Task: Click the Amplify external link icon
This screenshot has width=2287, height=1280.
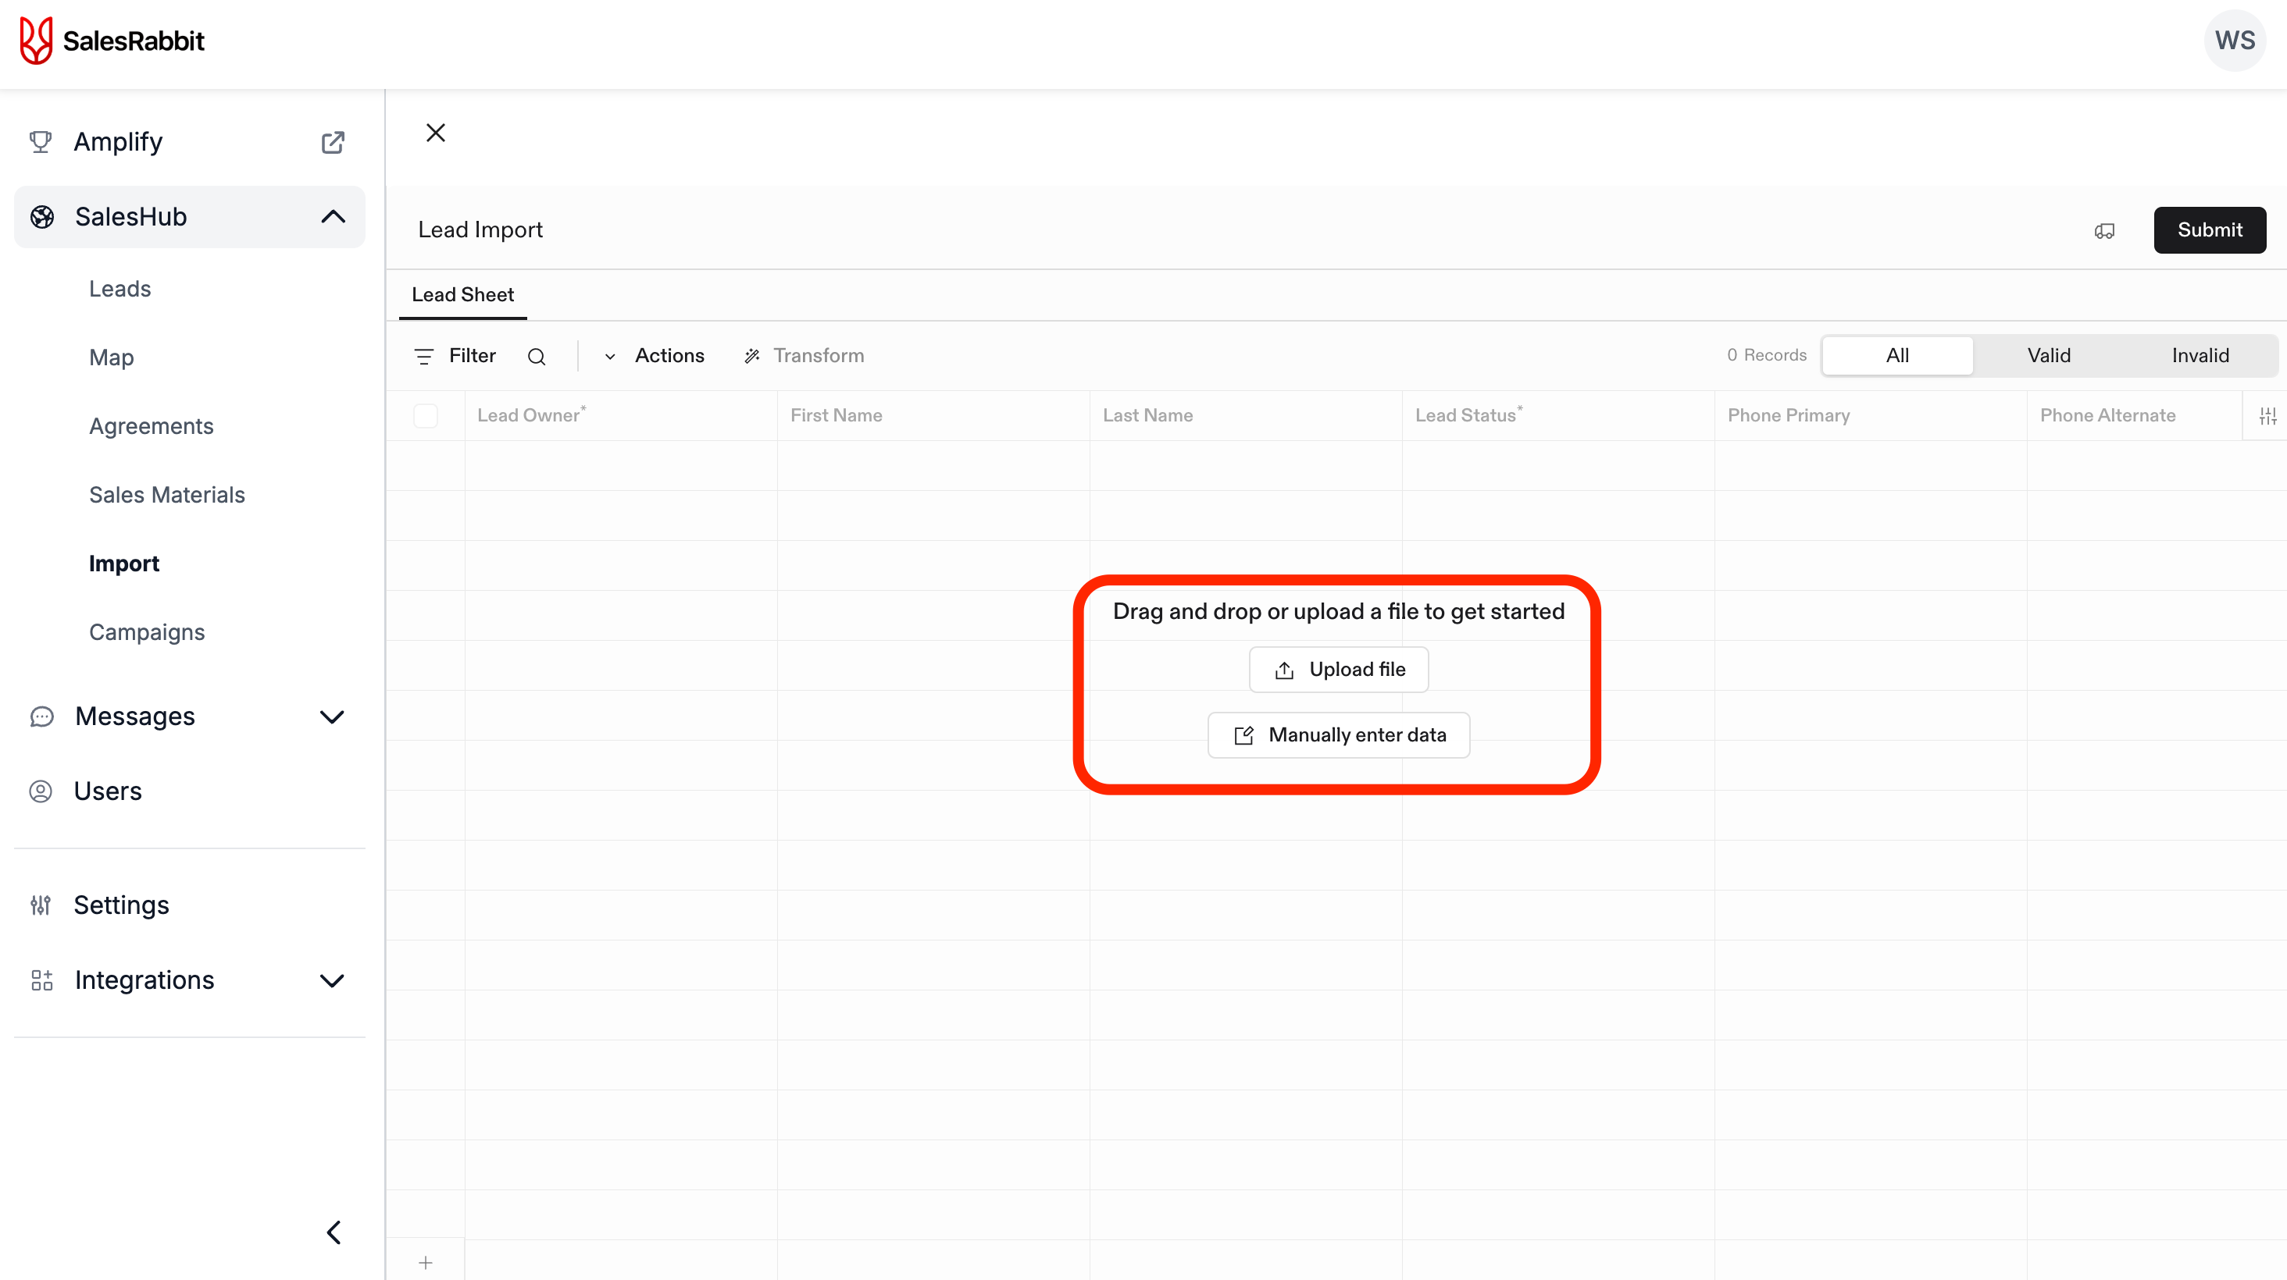Action: pos(333,142)
